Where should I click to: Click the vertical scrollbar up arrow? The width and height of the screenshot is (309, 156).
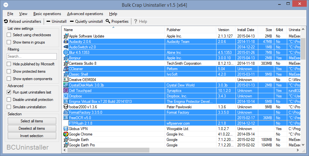click(303, 29)
